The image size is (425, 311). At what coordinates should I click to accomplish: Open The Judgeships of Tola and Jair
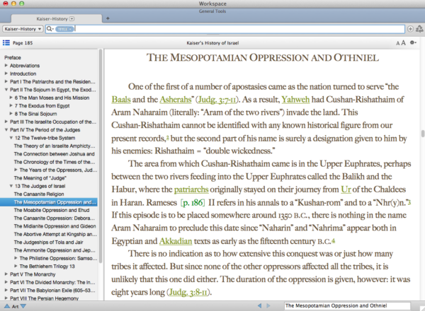coord(48,242)
